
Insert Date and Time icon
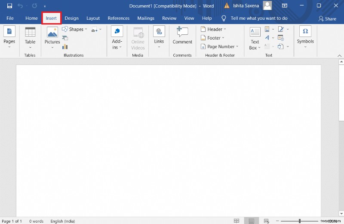tap(281, 38)
